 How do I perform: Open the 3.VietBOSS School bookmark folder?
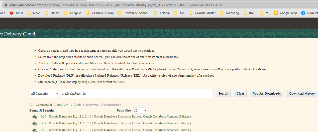point(133,13)
